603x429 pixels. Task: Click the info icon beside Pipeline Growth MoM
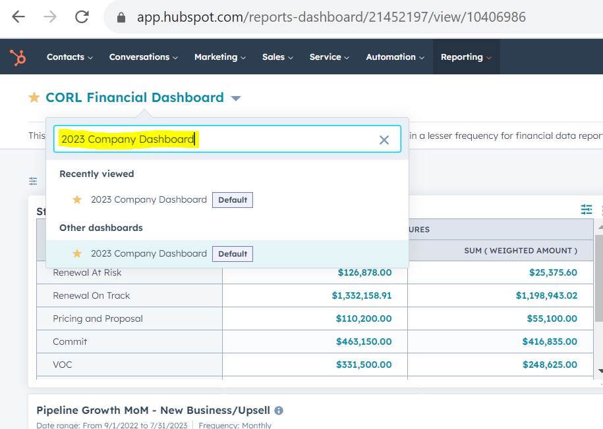(x=279, y=411)
